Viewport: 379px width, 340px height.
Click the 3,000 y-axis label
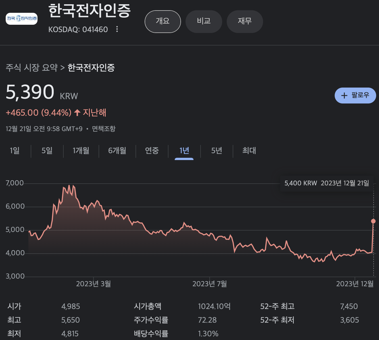click(x=15, y=276)
